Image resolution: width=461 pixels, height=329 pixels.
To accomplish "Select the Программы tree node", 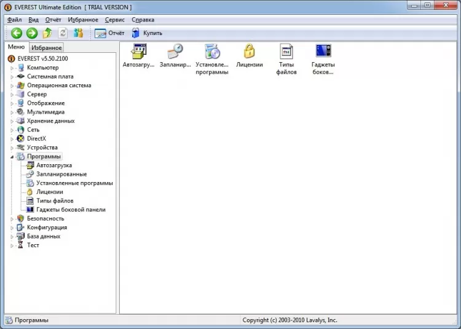I will pyautogui.click(x=44, y=156).
